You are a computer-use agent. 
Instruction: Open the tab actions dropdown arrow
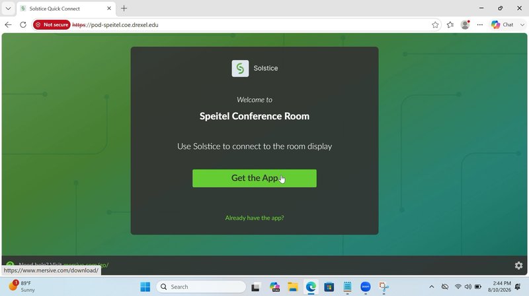[8, 9]
